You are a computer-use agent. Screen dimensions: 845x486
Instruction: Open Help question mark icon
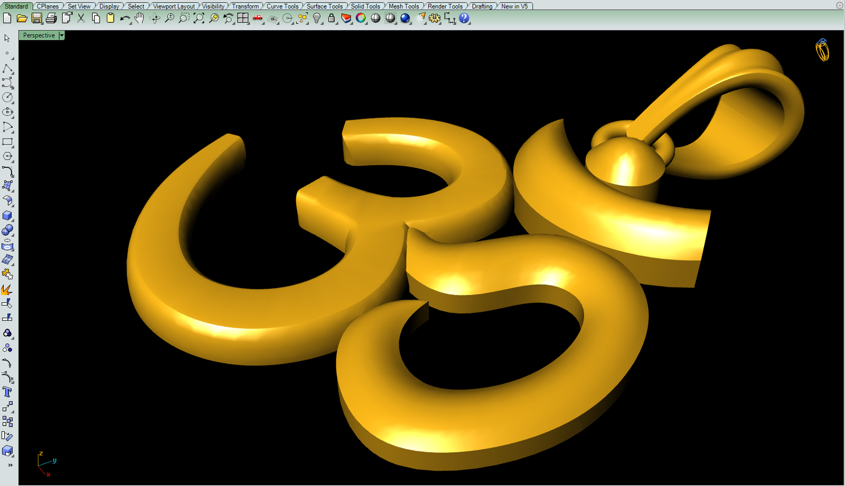pyautogui.click(x=464, y=18)
